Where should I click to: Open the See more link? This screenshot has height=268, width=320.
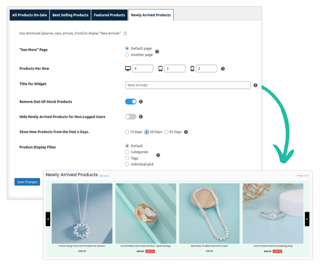(104, 175)
